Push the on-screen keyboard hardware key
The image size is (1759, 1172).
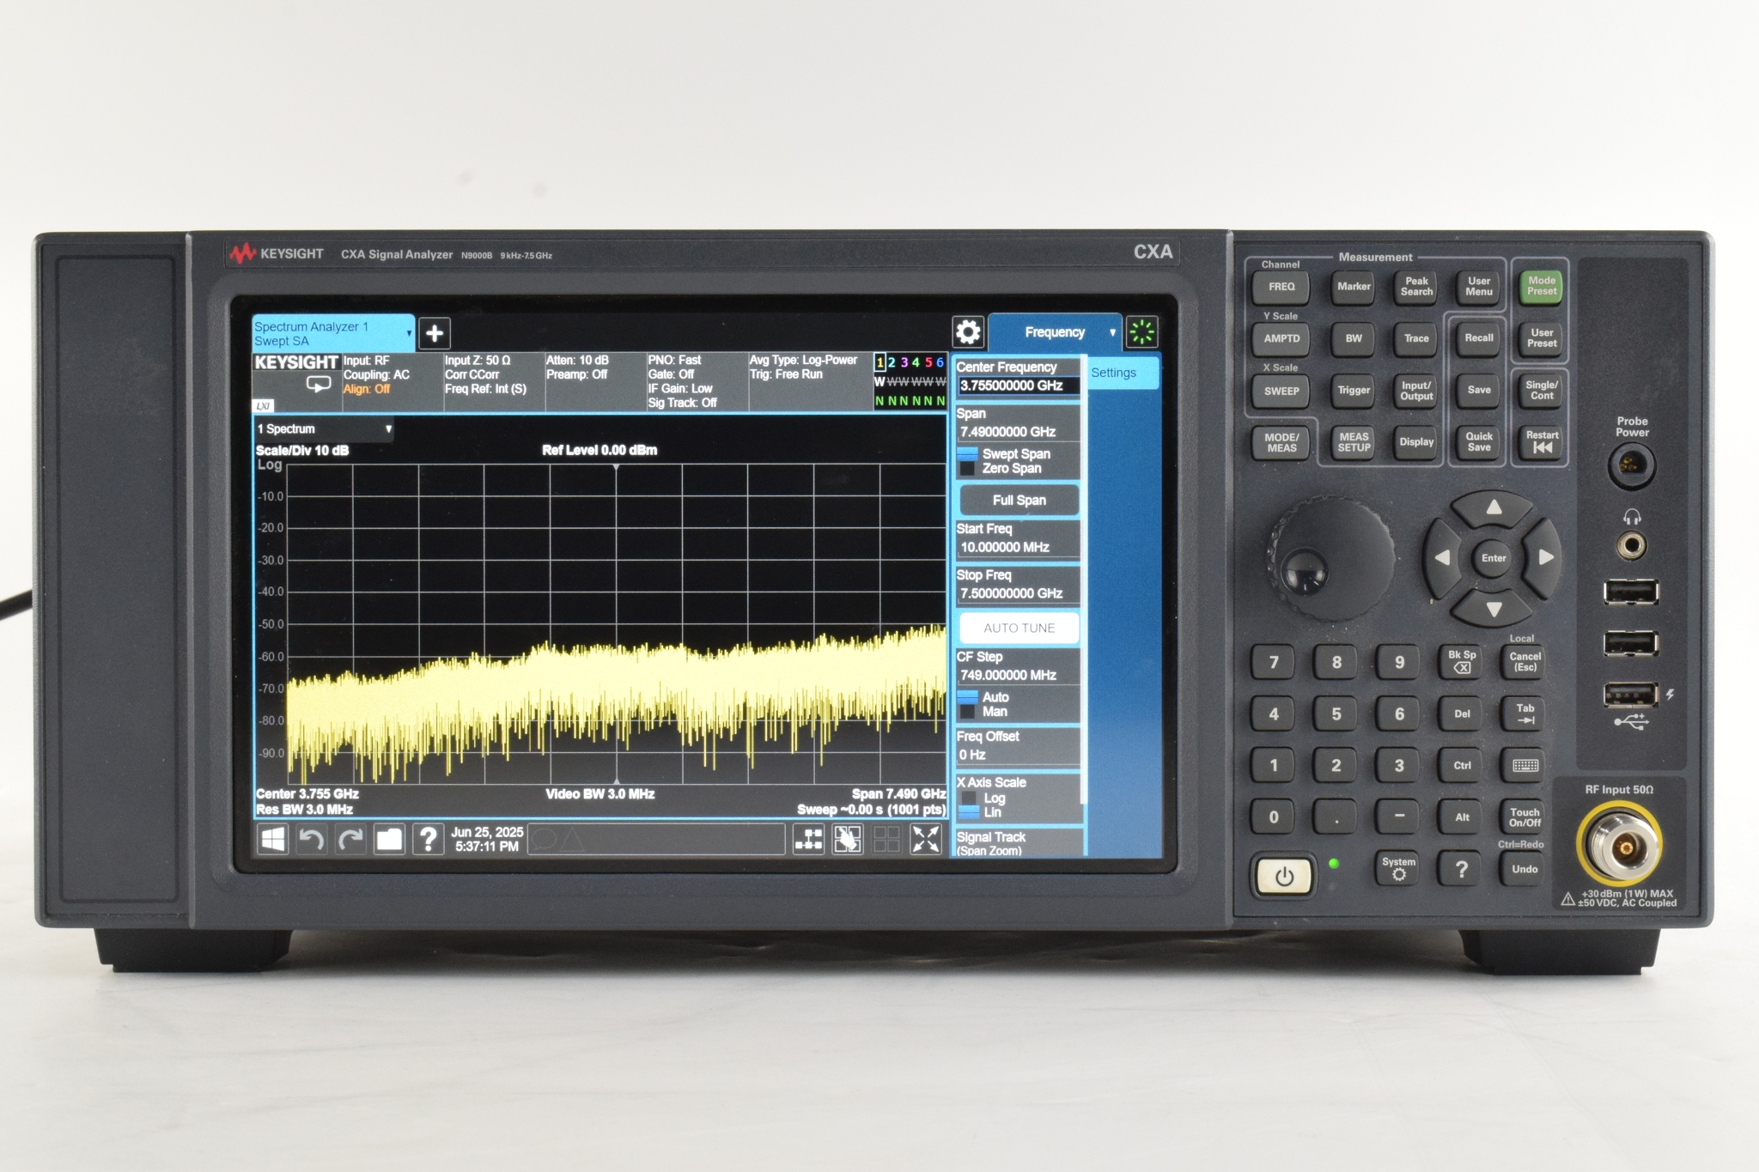coord(1525,765)
